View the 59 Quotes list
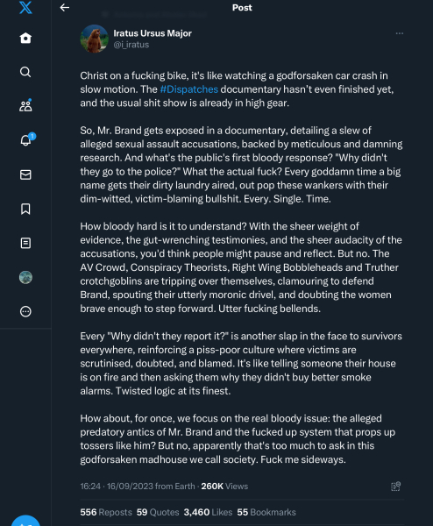Image resolution: width=433 pixels, height=526 pixels. click(158, 512)
